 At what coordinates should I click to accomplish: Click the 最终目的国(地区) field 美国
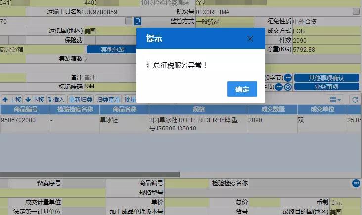pyautogui.click(x=345, y=212)
